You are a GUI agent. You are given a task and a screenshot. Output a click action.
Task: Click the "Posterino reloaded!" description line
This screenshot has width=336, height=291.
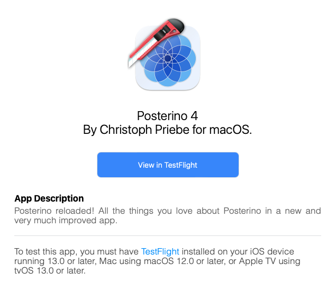coord(54,211)
